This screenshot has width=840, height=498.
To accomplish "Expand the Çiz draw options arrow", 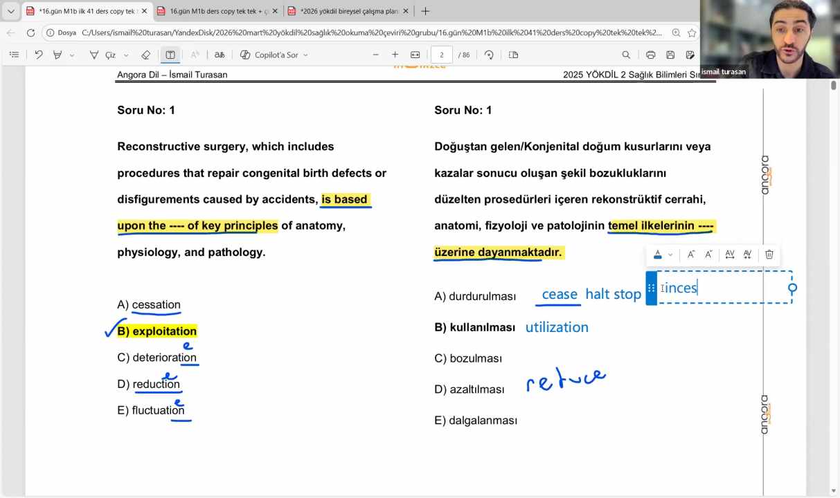I will 126,55.
